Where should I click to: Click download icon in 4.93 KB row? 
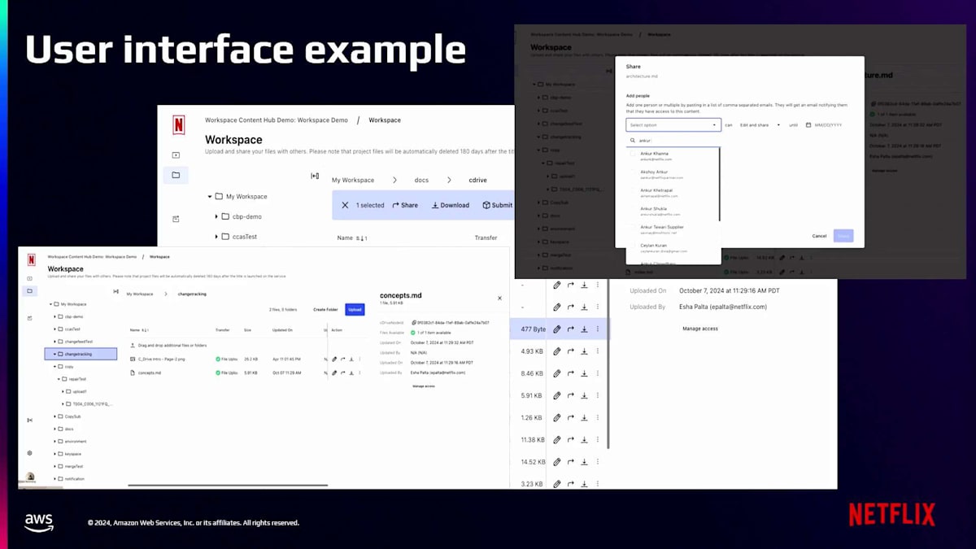[584, 351]
